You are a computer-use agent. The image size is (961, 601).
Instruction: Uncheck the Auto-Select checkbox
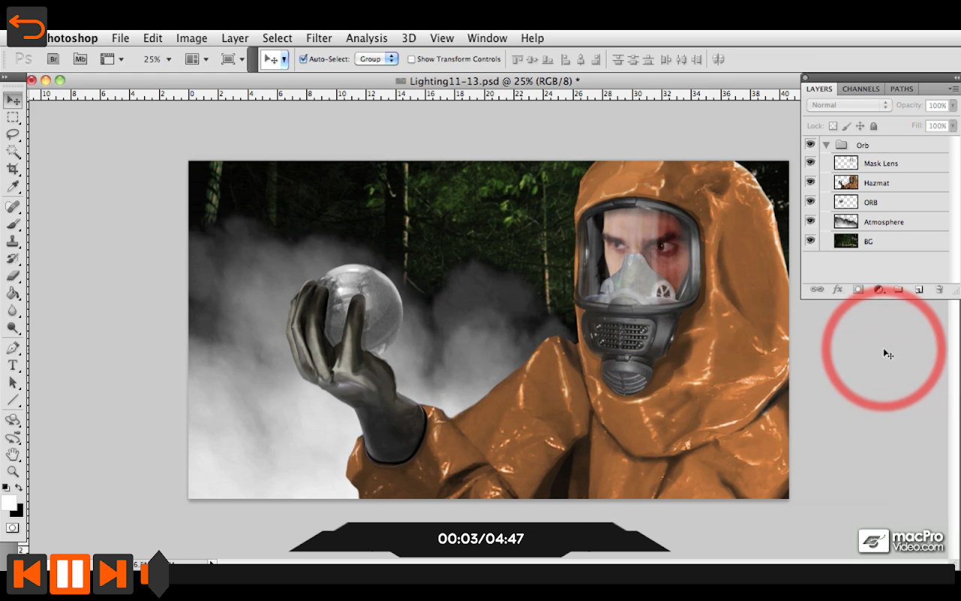point(303,59)
